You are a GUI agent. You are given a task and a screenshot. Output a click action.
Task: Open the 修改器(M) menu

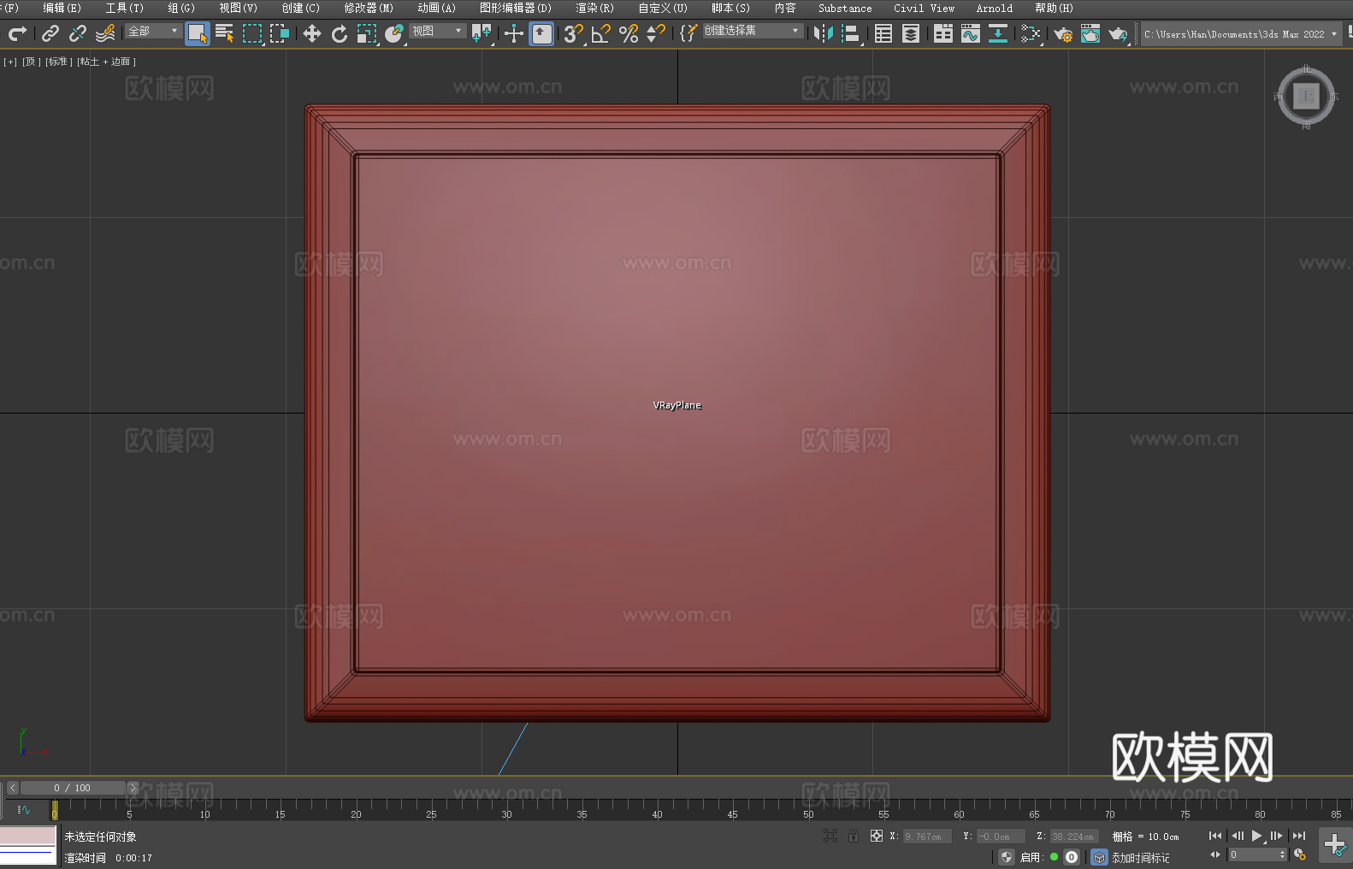(x=369, y=8)
